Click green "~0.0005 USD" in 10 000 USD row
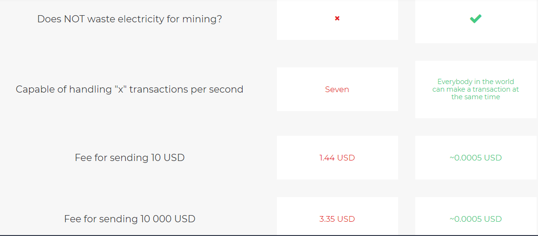538x236 pixels. click(x=476, y=219)
